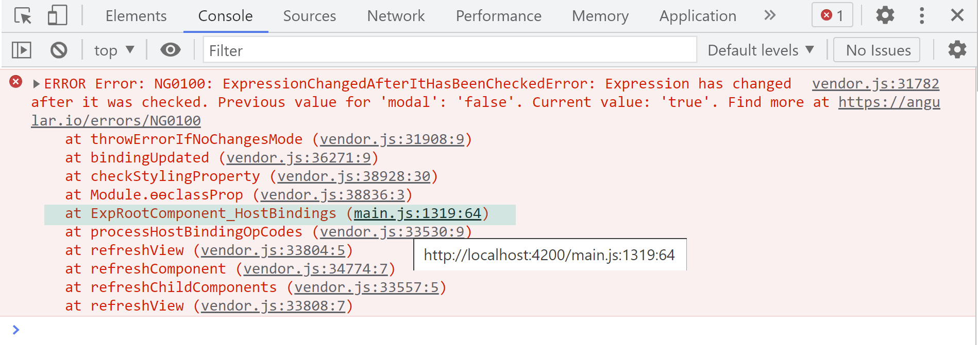
Task: Click the No Issues button
Action: coord(878,50)
